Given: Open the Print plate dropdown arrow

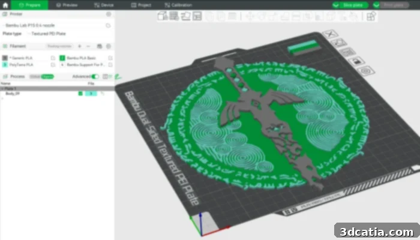Looking at the screenshot, I should pos(376,5).
